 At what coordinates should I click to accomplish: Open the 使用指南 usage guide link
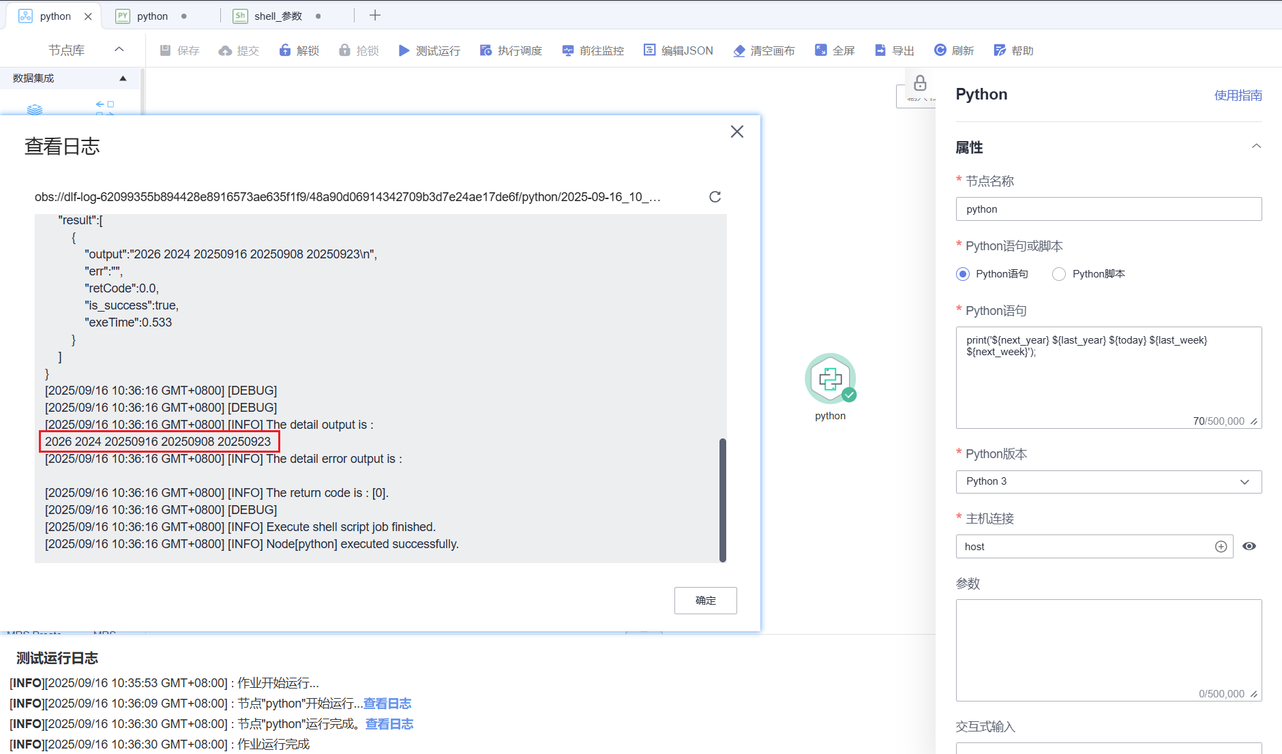1238,95
